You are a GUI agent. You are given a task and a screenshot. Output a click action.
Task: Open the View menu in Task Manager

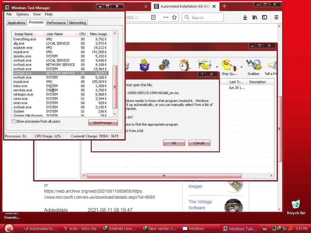click(37, 14)
